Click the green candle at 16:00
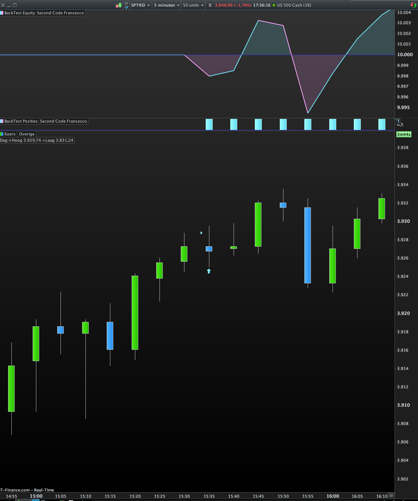Image resolution: width=418 pixels, height=501 pixels. pos(333,266)
